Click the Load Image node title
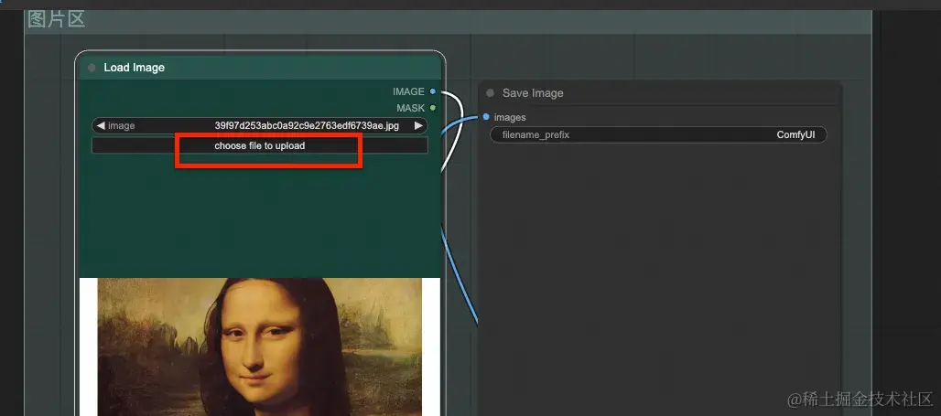 click(134, 68)
